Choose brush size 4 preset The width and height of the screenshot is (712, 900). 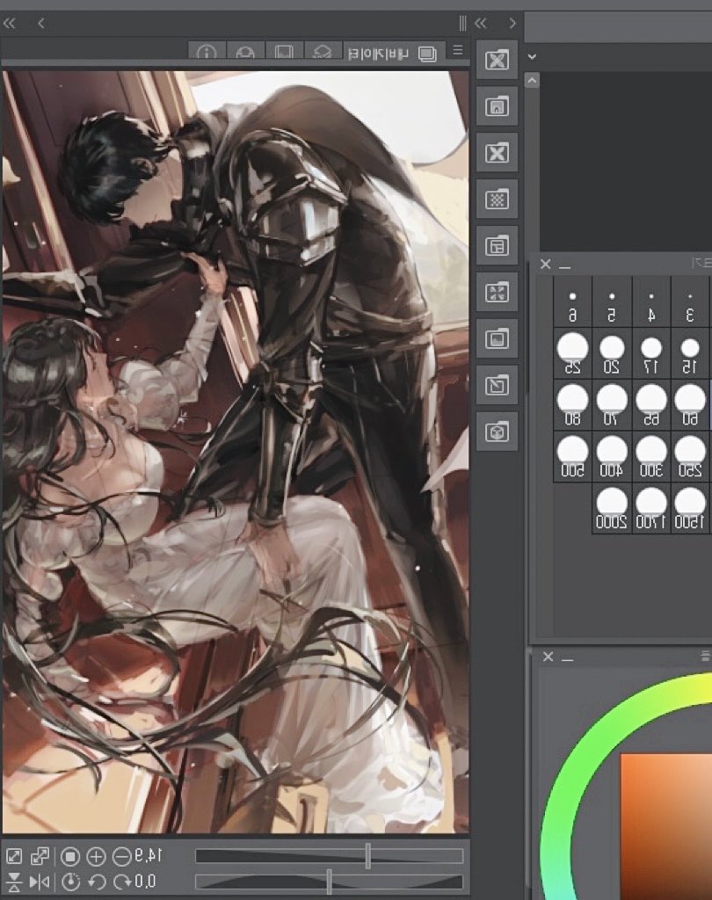(x=651, y=302)
